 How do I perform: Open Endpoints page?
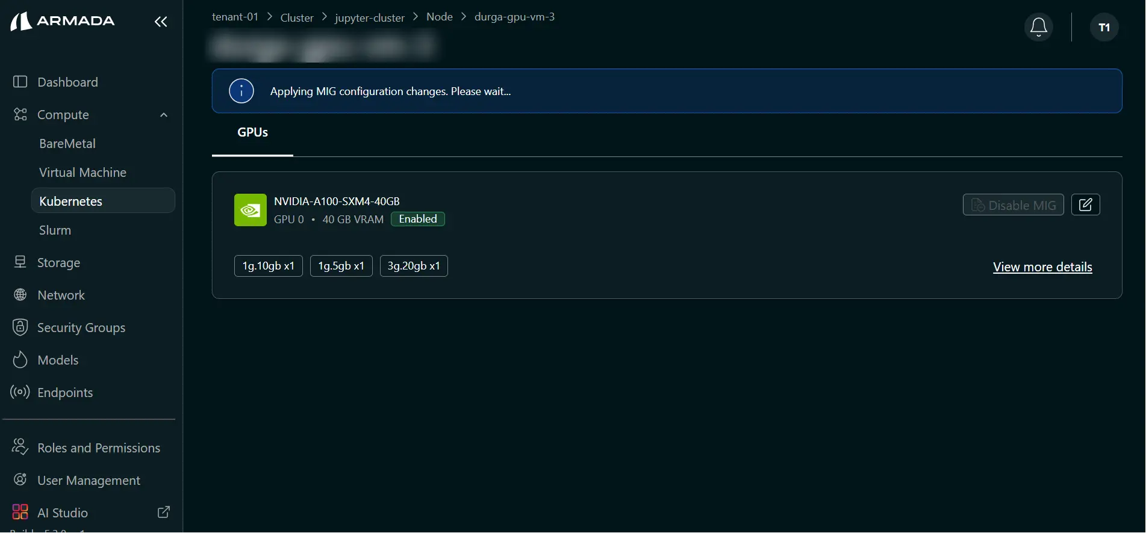point(65,392)
